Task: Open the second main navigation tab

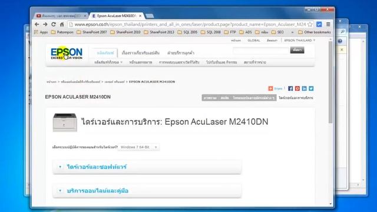Action: point(140,53)
